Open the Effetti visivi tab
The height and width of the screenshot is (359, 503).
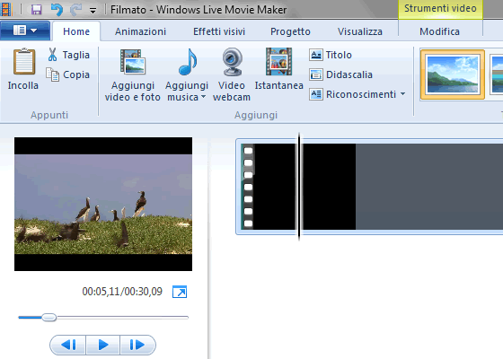pyautogui.click(x=219, y=31)
